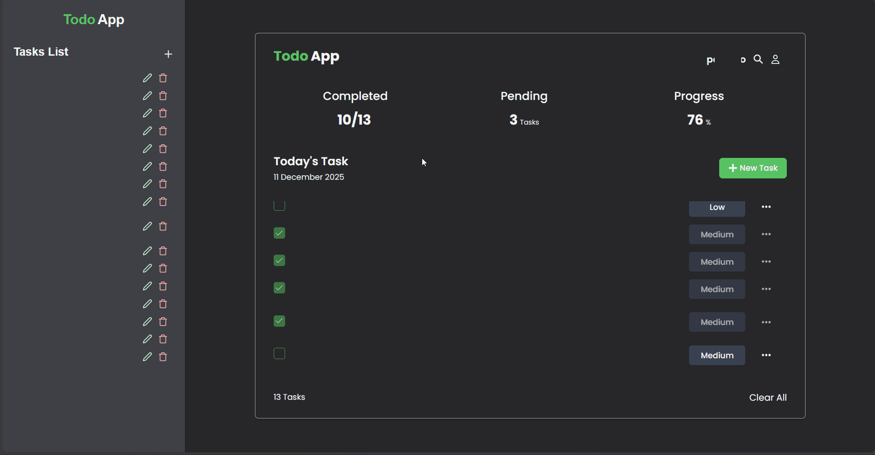Click plus icon beside Tasks List heading
875x455 pixels.
168,54
